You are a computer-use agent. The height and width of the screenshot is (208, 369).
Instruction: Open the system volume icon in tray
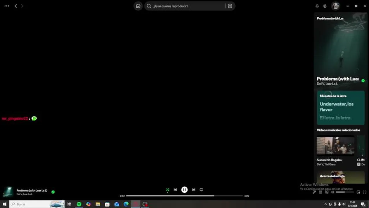(344, 204)
